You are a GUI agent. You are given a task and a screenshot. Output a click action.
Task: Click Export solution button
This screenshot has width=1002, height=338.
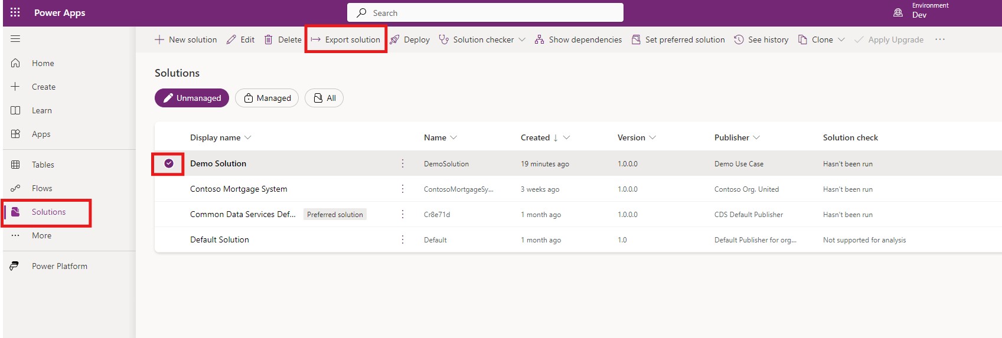[x=346, y=40]
